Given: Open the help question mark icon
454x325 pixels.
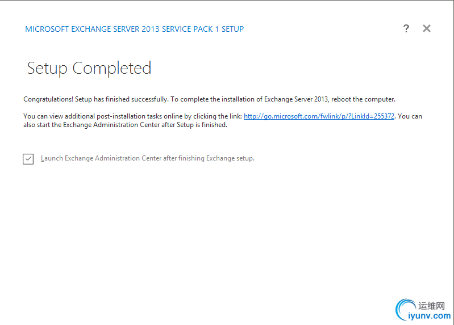Looking at the screenshot, I should tap(406, 28).
